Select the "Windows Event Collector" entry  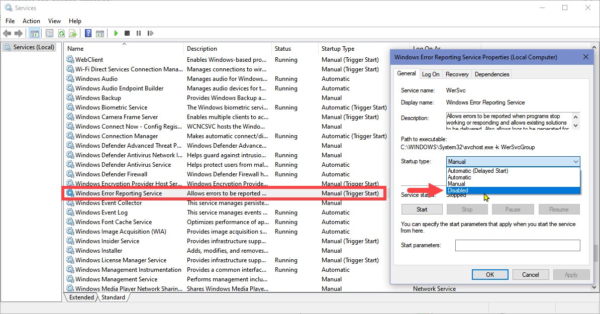point(108,202)
